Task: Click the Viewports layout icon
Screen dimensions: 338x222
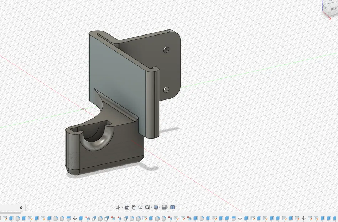Action: 172,207
